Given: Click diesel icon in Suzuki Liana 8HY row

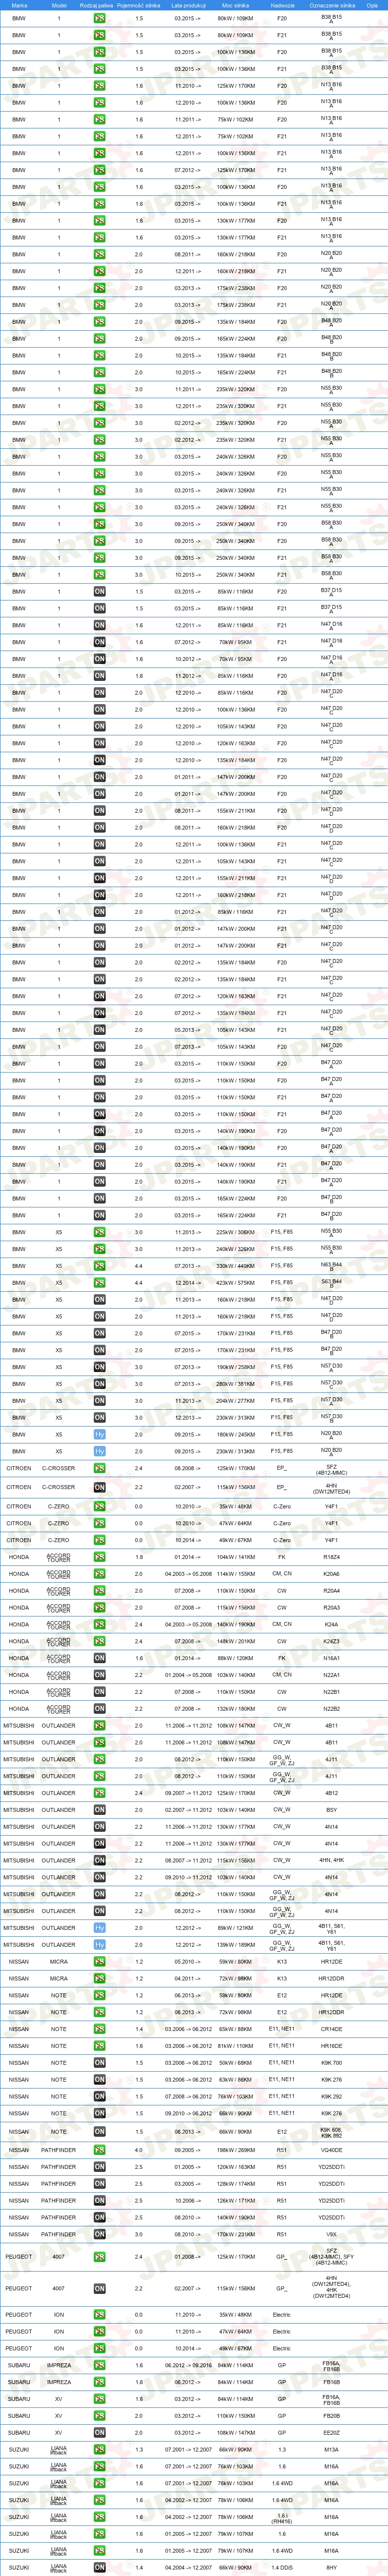Looking at the screenshot, I should [x=99, y=2567].
